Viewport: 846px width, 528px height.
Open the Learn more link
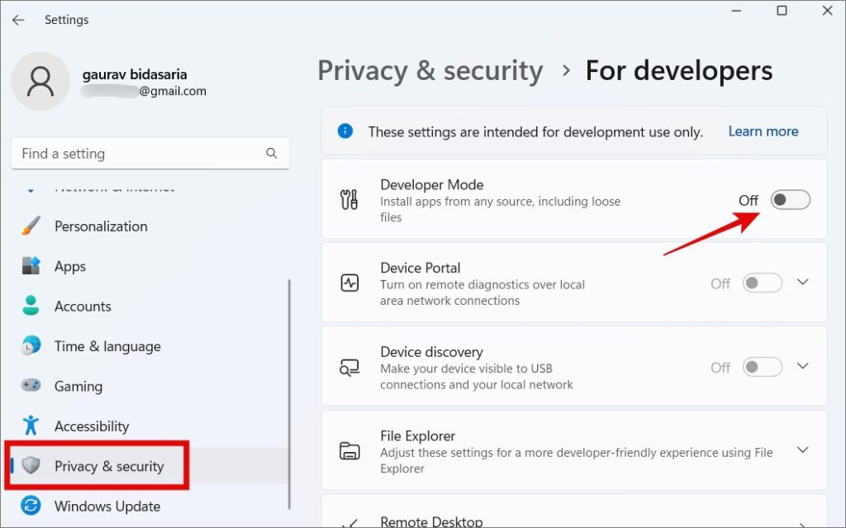(x=763, y=131)
